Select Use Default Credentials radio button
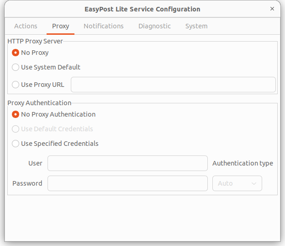285x246 pixels. click(16, 129)
